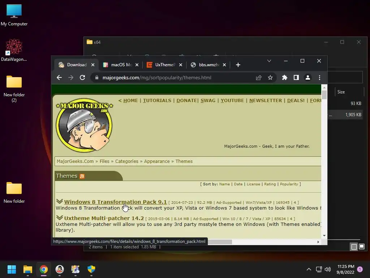370x278 pixels.
Task: Open Chrome extensions puzzle icon
Action: (x=285, y=77)
